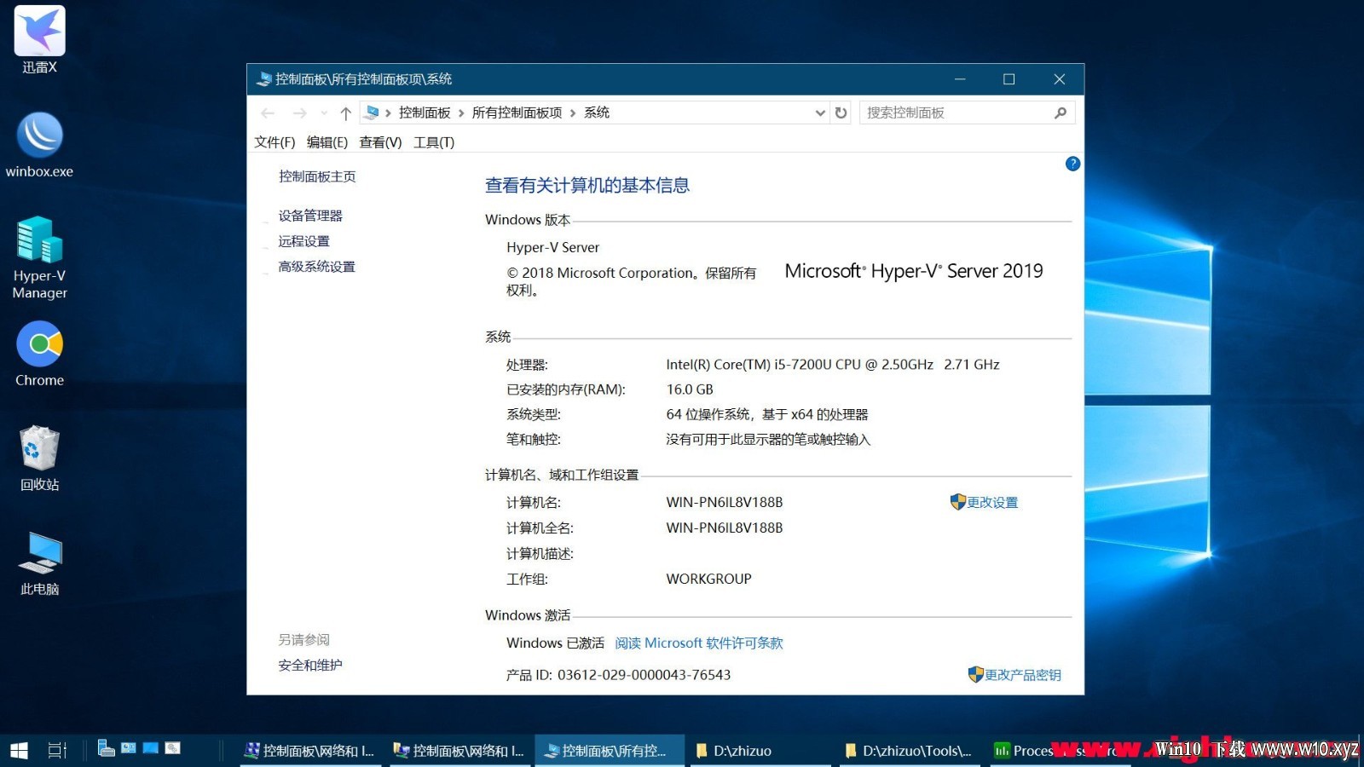Image resolution: width=1364 pixels, height=767 pixels.
Task: Select the Hyper-V Manager desktop shortcut
Action: pyautogui.click(x=39, y=258)
